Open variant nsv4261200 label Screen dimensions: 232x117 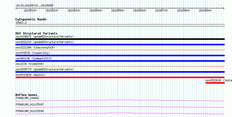(x=45, y=42)
